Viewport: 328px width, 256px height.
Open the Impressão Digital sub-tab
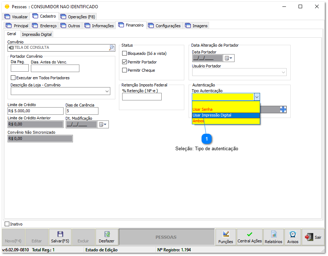[x=37, y=34]
